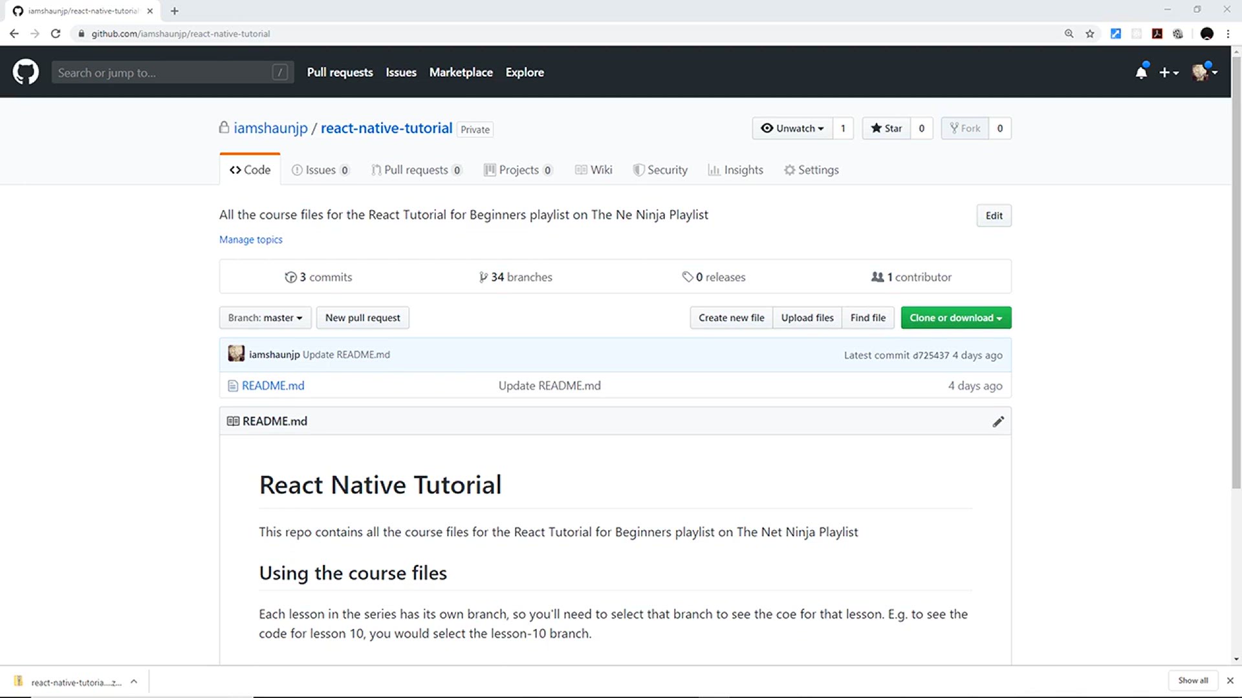Open the fork count
Screen dimensions: 1242x698
click(1000, 128)
